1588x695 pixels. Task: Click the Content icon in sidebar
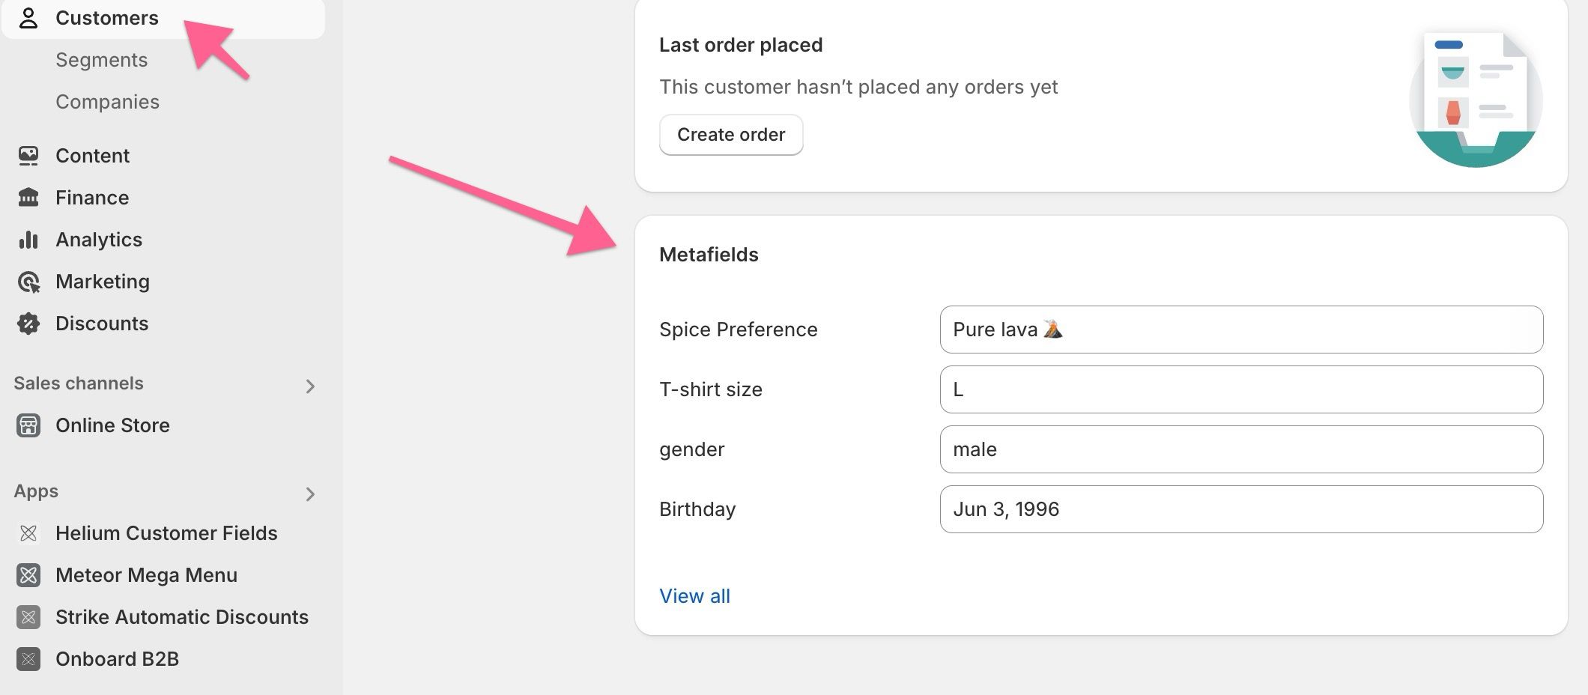tap(28, 156)
